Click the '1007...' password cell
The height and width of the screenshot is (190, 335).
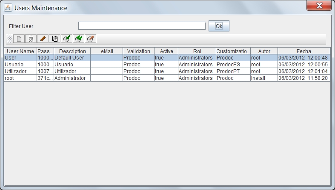(x=45, y=71)
